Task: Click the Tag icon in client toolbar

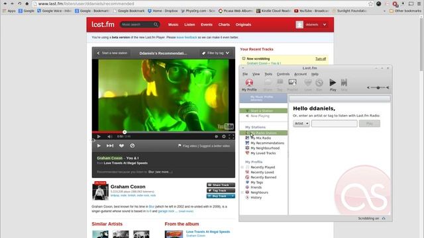Action: point(280,83)
